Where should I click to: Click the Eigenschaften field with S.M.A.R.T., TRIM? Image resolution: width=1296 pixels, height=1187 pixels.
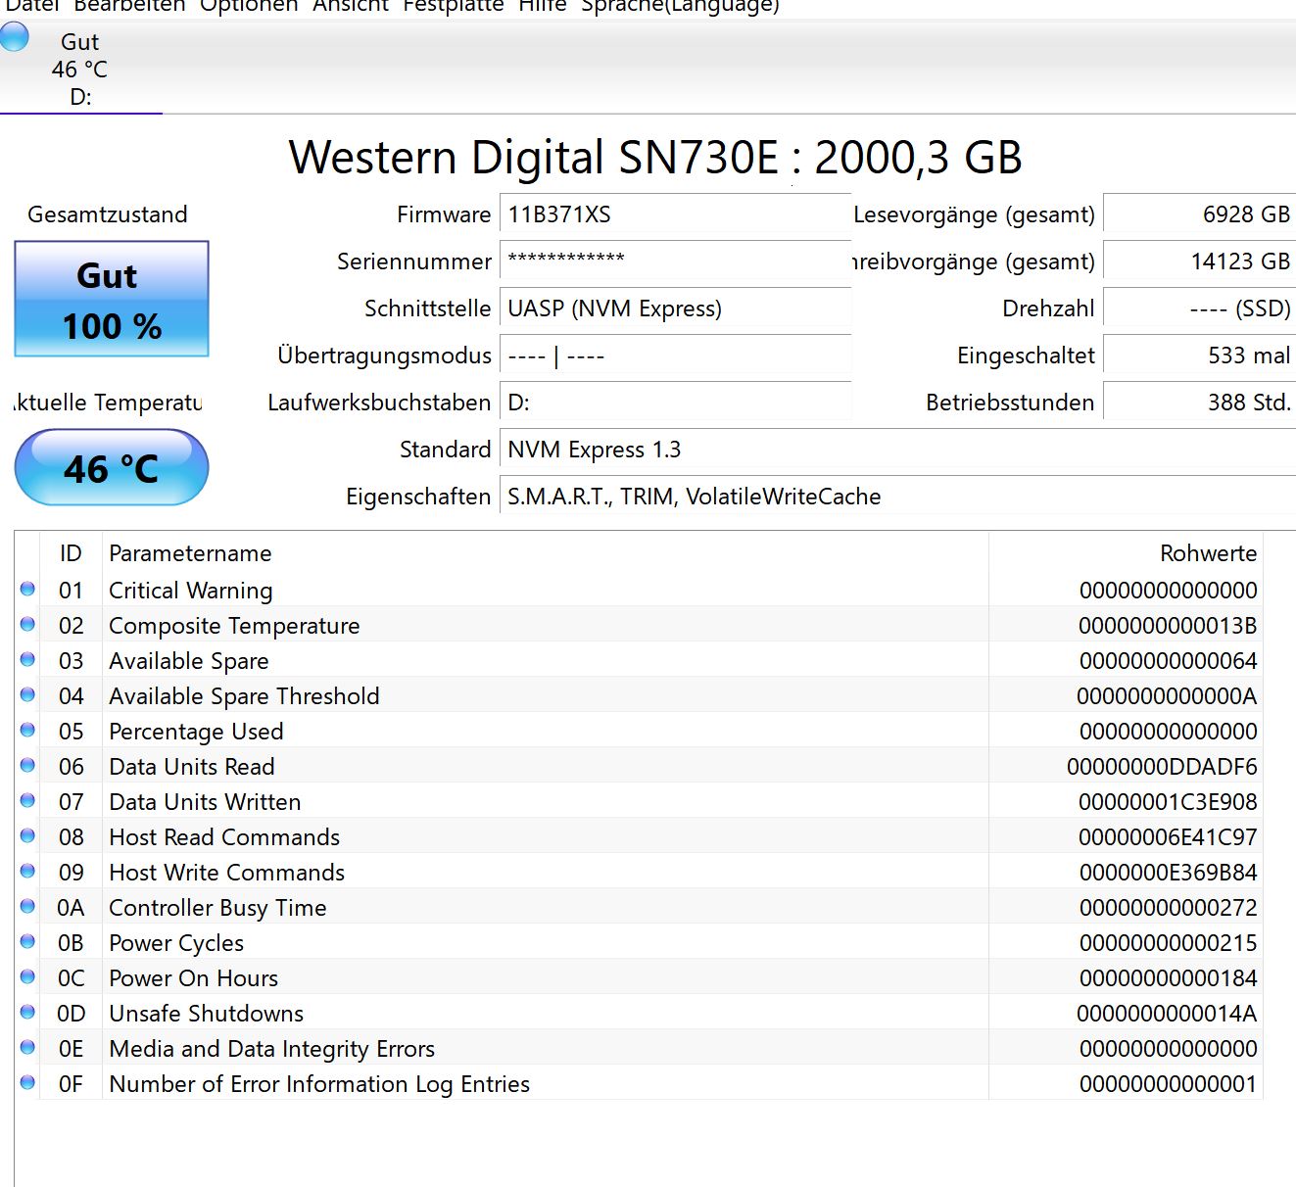pos(897,497)
